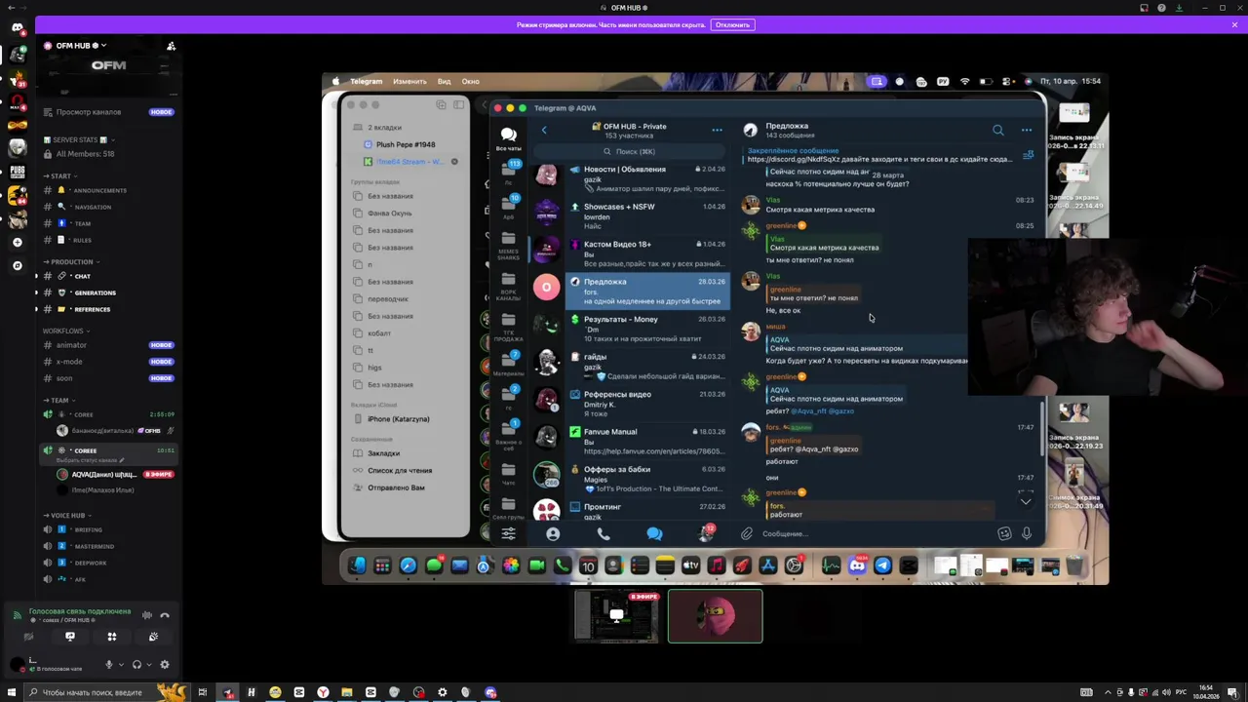The width and height of the screenshot is (1248, 702).
Task: Disconnect from voice with hang-up icon
Action: (165, 615)
